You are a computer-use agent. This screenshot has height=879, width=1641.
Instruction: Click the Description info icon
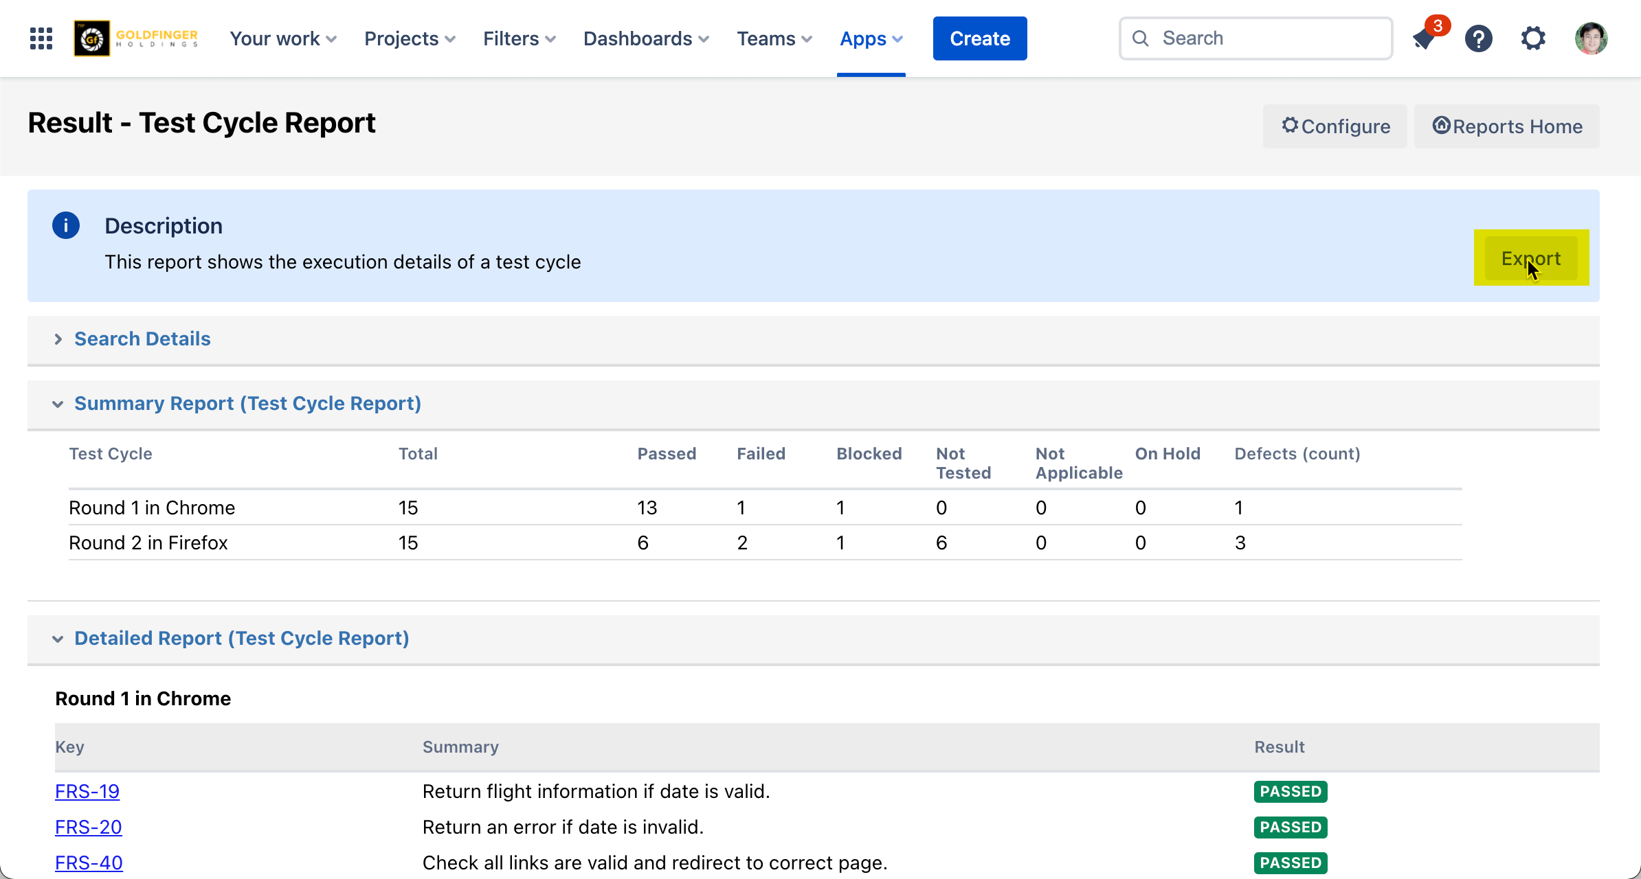pos(66,226)
